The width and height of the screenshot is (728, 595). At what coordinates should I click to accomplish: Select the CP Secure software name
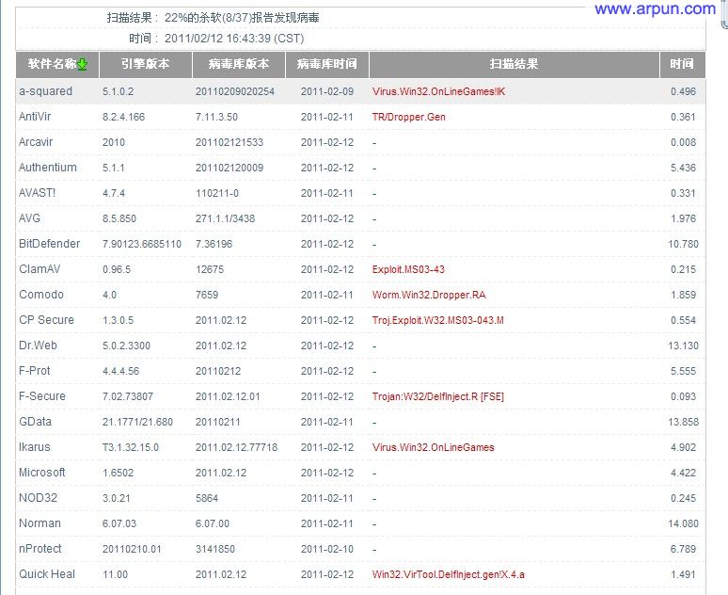(46, 320)
